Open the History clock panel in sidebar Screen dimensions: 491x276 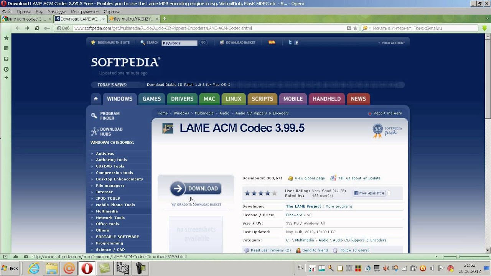click(6, 69)
